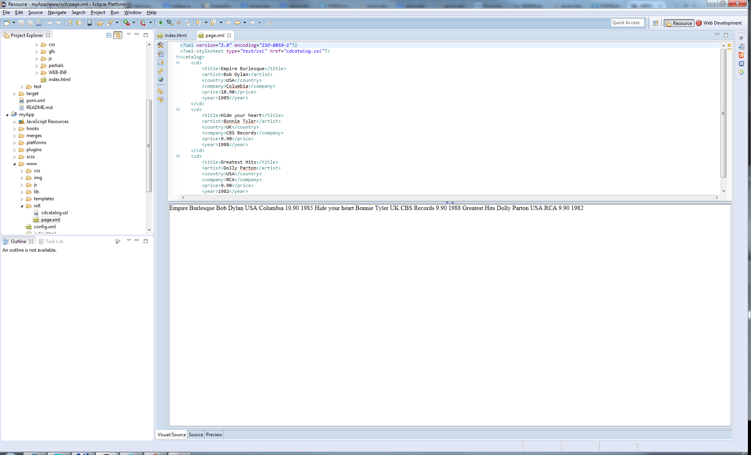
Task: Collapse the xslt folder
Action: [22, 206]
